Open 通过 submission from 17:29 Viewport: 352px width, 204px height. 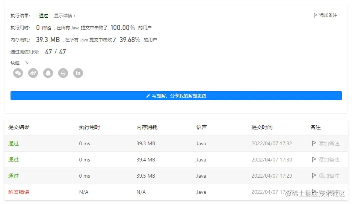point(14,176)
